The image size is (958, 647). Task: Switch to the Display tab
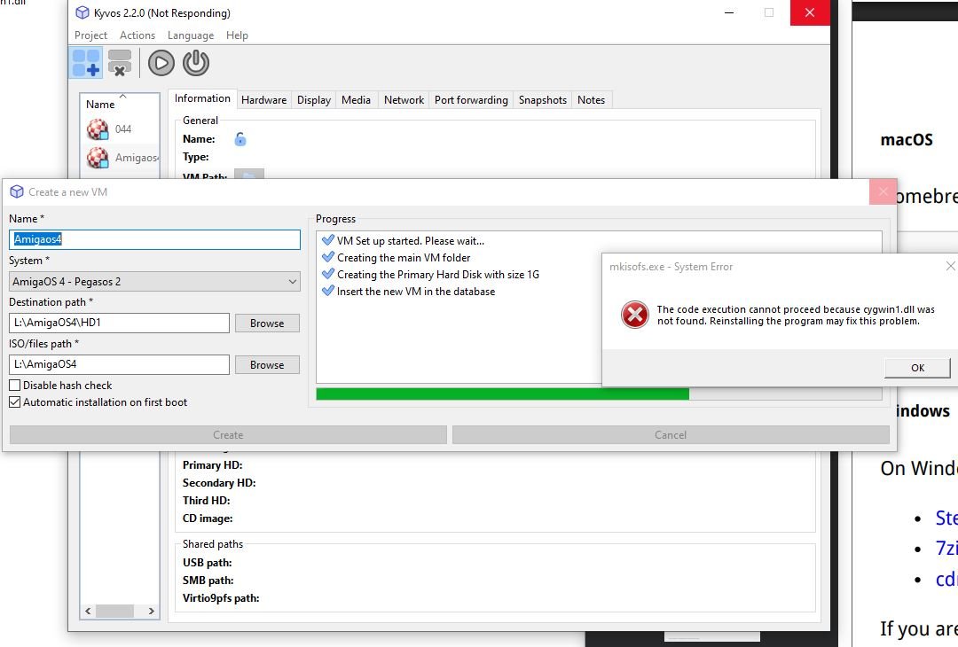click(x=314, y=100)
